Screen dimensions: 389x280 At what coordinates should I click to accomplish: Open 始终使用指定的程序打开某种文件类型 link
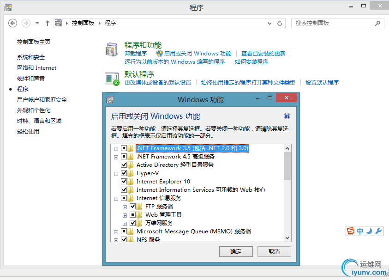click(x=248, y=83)
